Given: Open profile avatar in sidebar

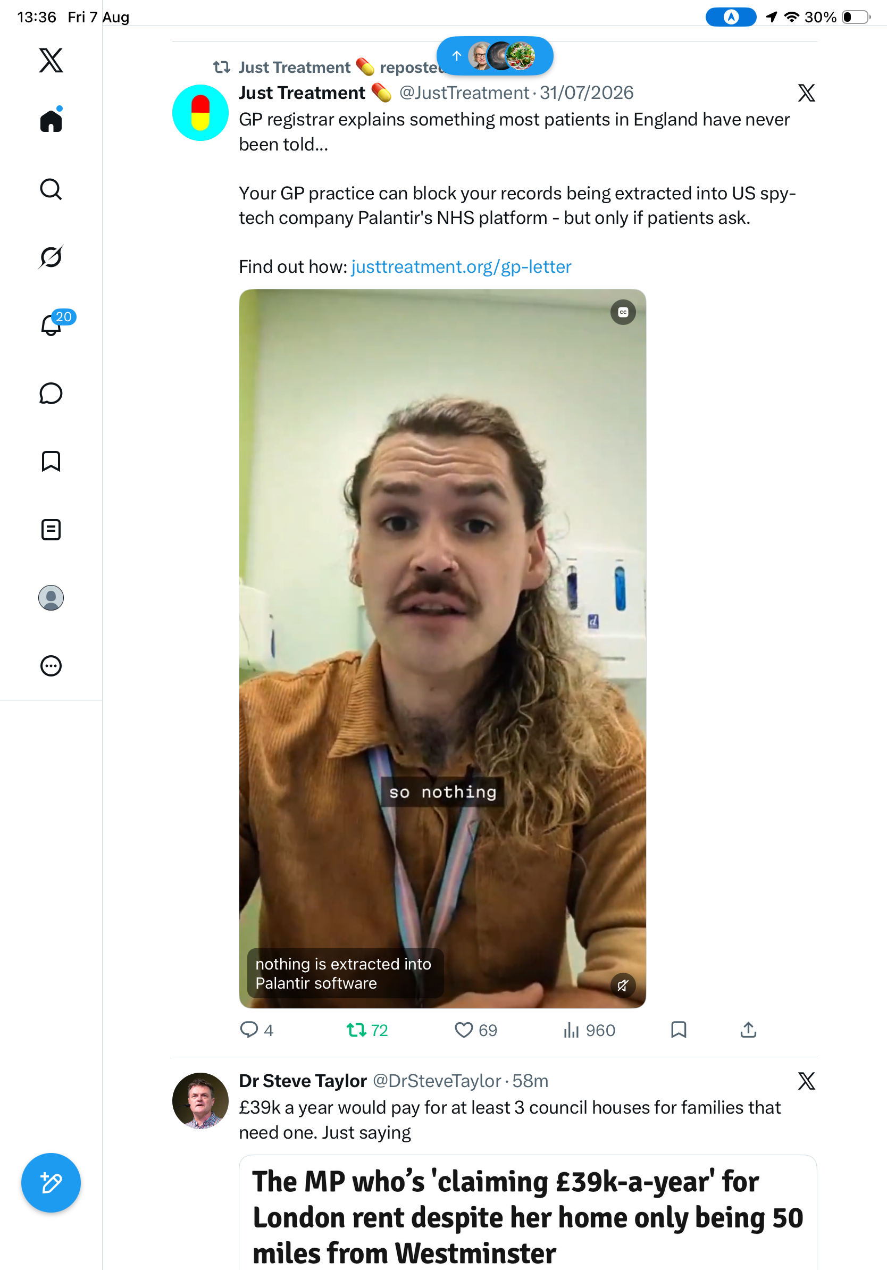Looking at the screenshot, I should [x=51, y=598].
